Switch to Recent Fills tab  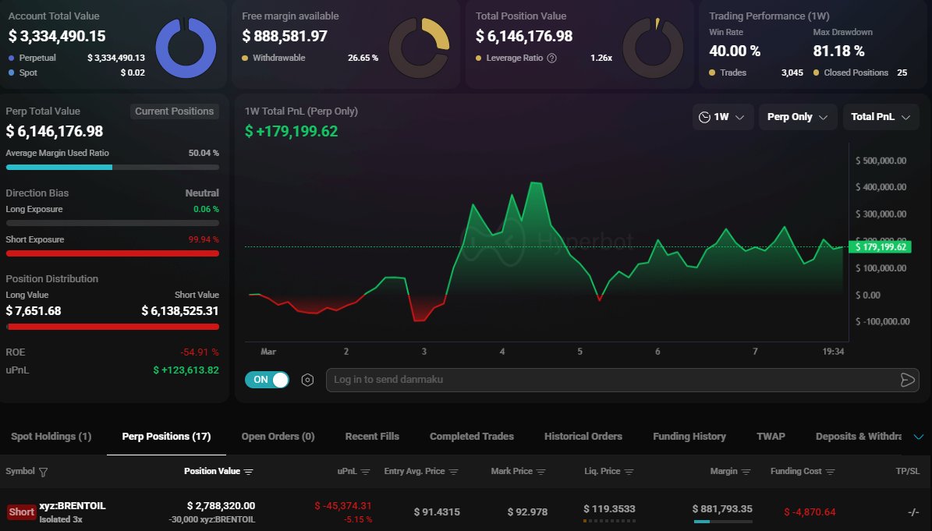pyautogui.click(x=372, y=437)
